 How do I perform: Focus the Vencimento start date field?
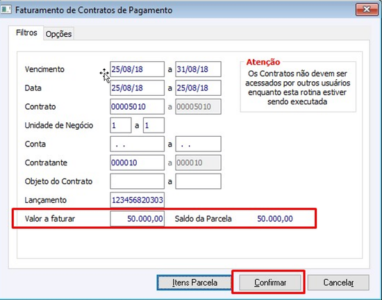coord(137,69)
